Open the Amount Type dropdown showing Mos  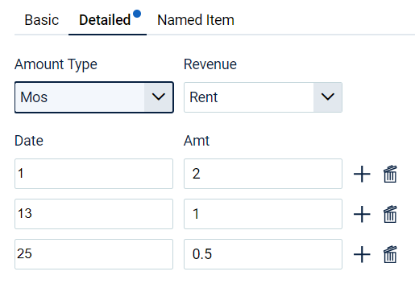tap(94, 97)
